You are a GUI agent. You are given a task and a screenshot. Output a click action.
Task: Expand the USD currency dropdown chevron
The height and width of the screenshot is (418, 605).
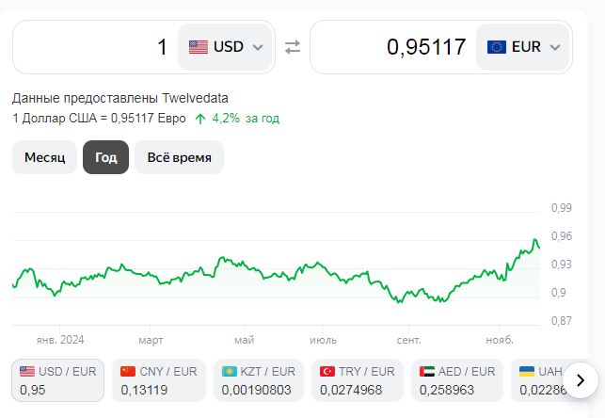(x=258, y=47)
